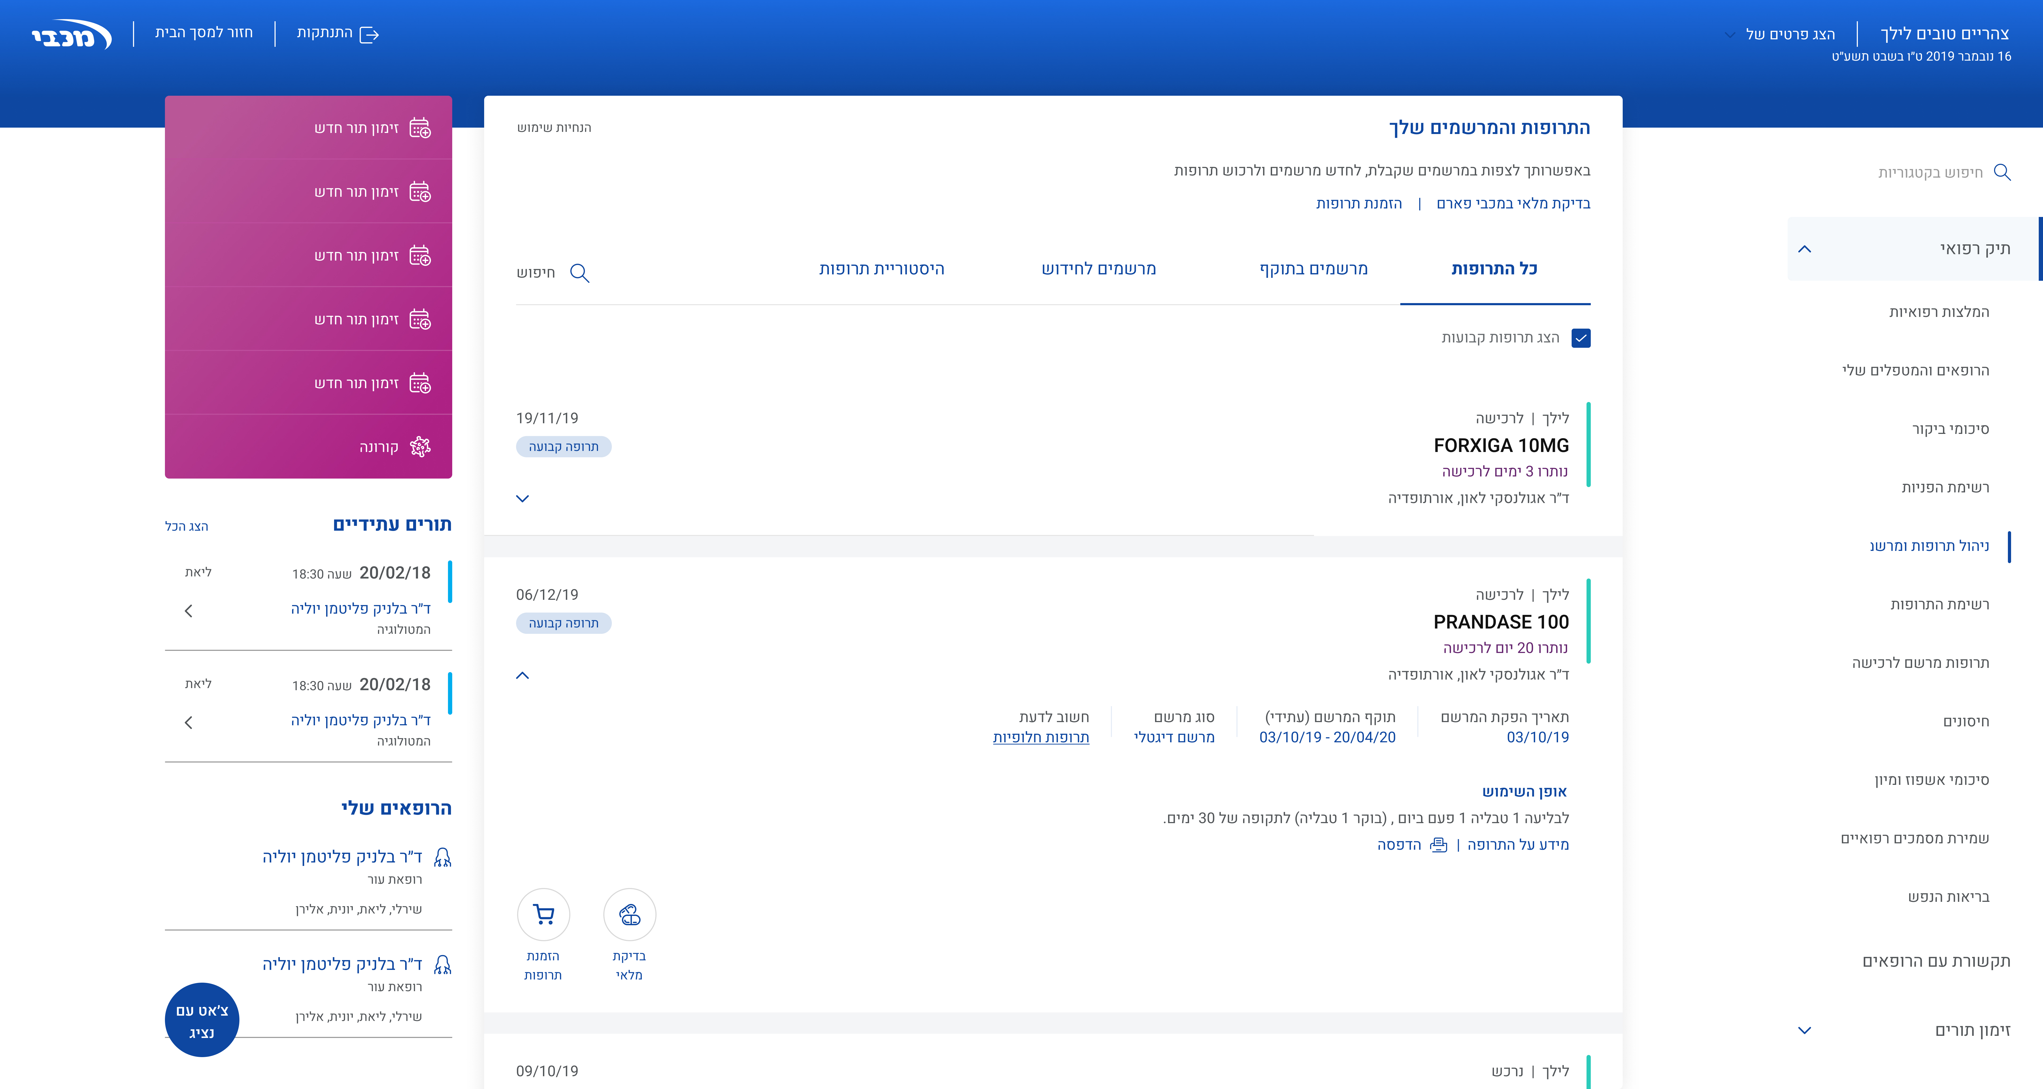Switch to the מרשמים בתוקף tab
The image size is (2043, 1089).
(x=1313, y=270)
